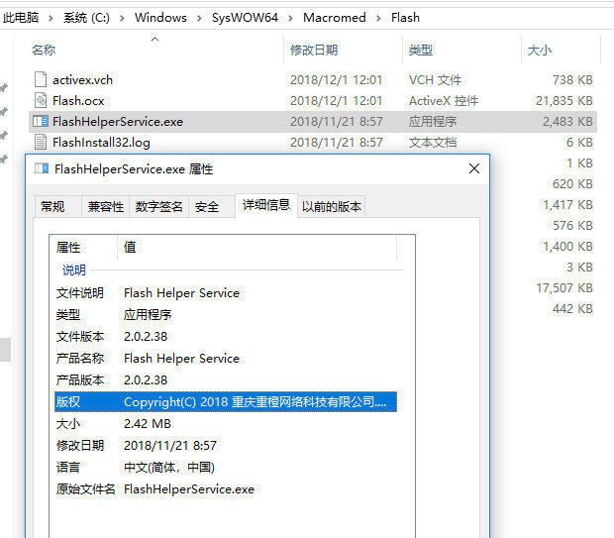Click the 修改日期 2018/11/21 8:57 property row
Image resolution: width=614 pixels, height=538 pixels.
click(x=226, y=446)
